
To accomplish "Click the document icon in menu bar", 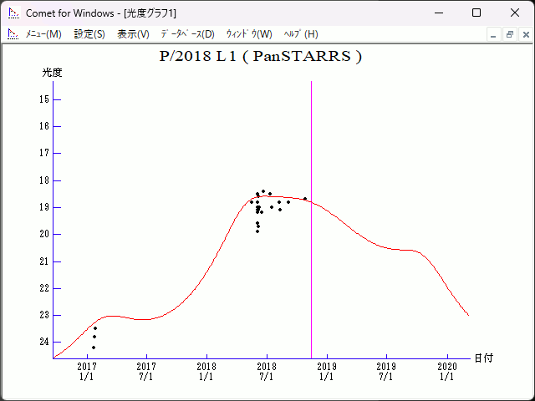I will (x=13, y=34).
